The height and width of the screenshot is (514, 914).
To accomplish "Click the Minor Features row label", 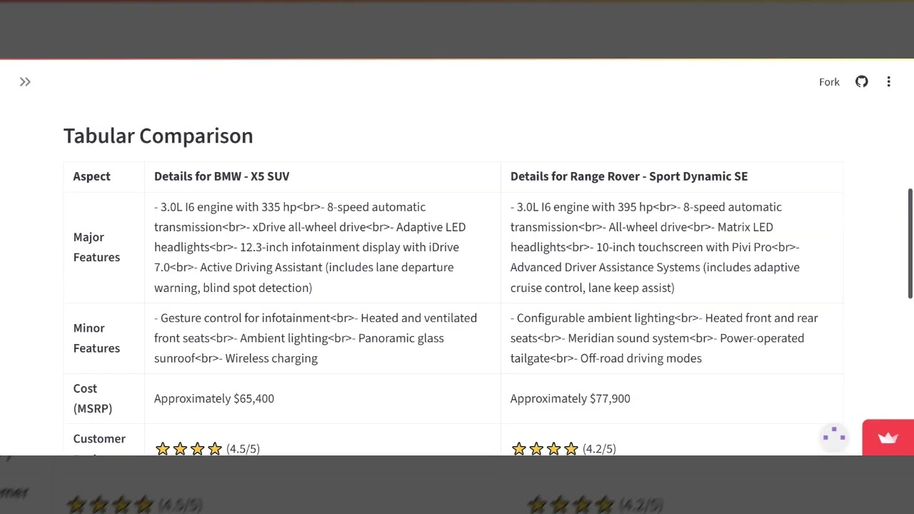I will pos(96,338).
